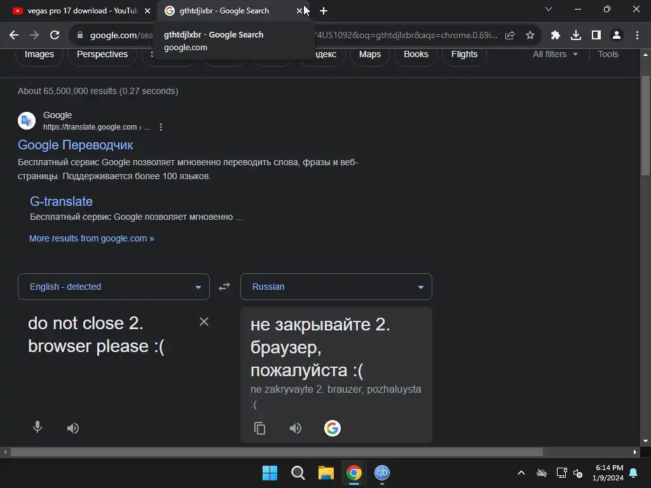Open qBittorrent from taskbar
Screen dimensions: 651x488
tap(382, 473)
